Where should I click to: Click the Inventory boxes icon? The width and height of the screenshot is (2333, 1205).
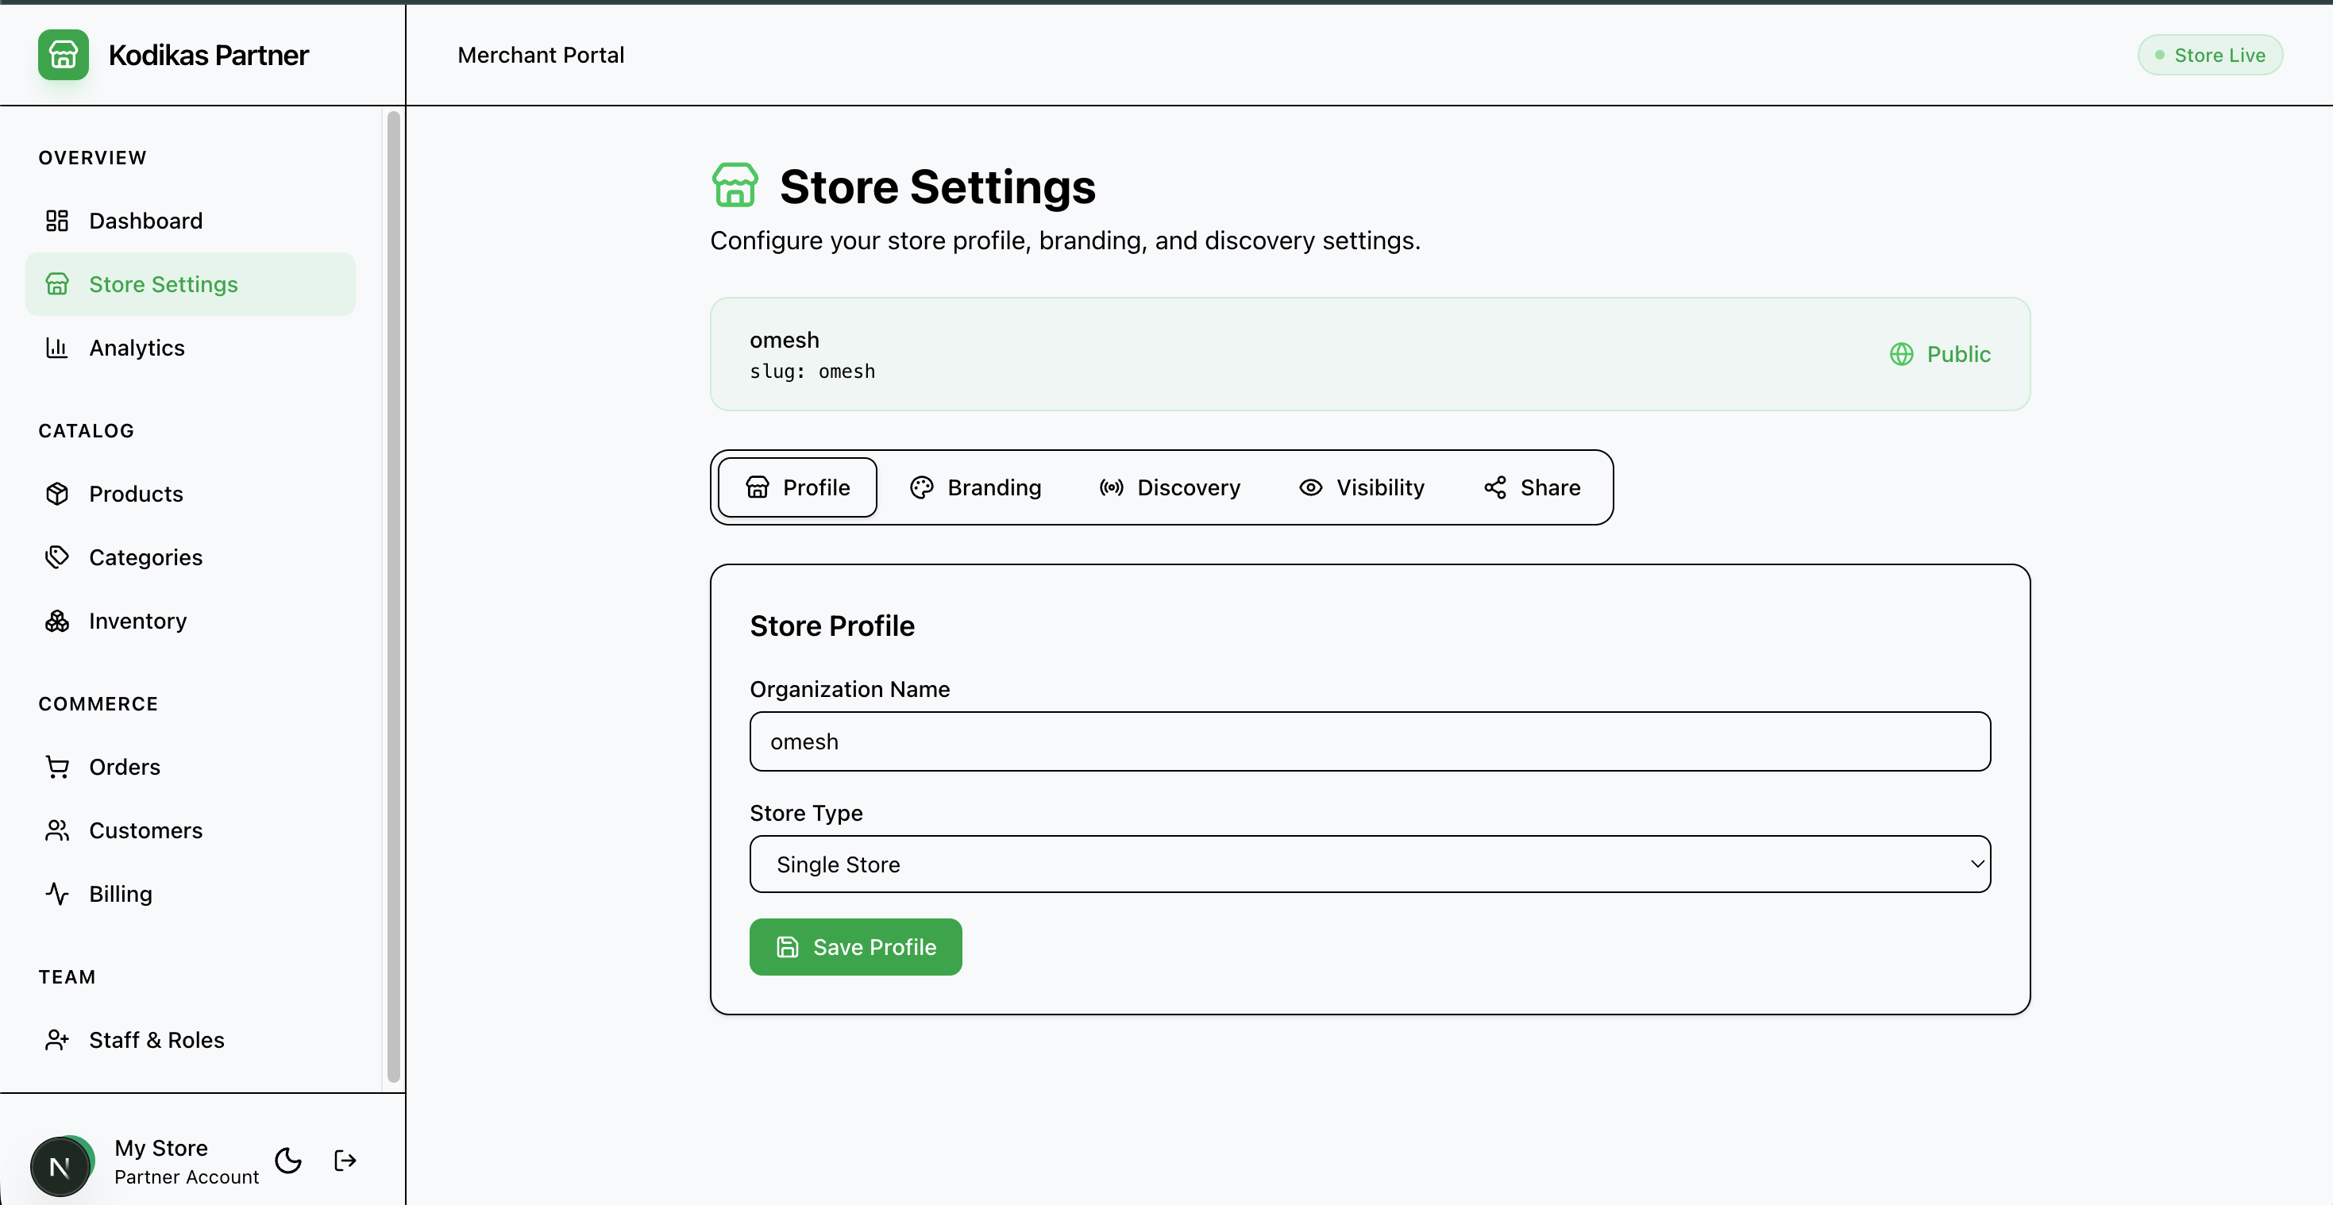tap(57, 621)
